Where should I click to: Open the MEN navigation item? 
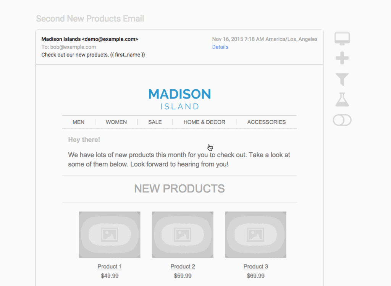79,122
